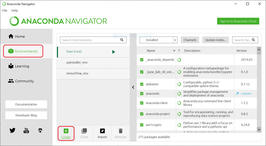Viewport: 266px width, 146px height.
Task: Click the type circle icon for asn1crypto
Action: pyautogui.click(x=179, y=125)
